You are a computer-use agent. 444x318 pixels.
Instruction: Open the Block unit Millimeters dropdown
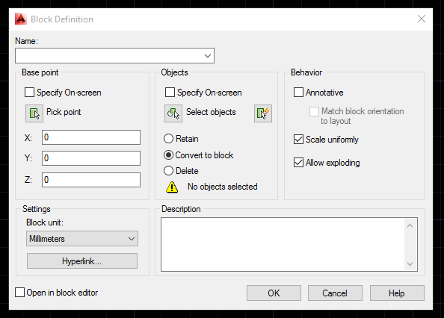[x=82, y=239]
